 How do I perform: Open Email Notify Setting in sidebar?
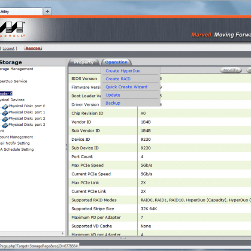click(15, 143)
